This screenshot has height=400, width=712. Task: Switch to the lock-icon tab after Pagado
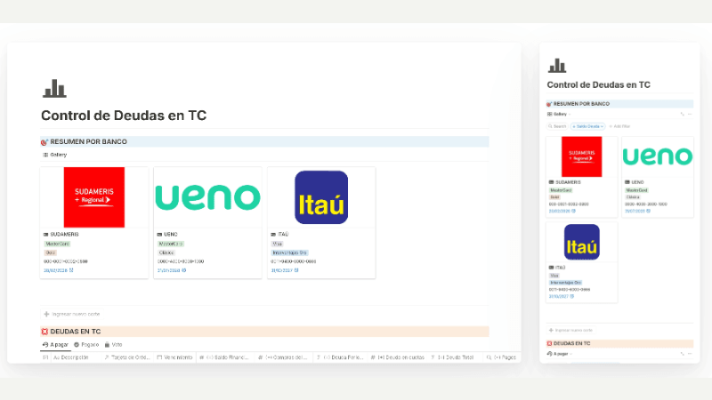coord(114,345)
